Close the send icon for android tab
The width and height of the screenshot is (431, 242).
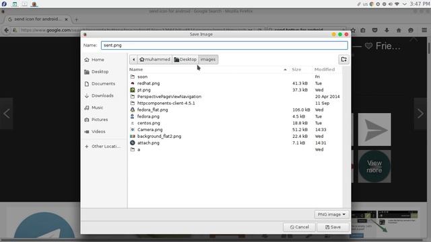[66, 19]
